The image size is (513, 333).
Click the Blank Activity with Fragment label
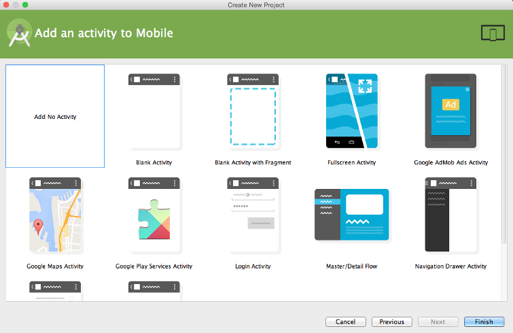(253, 162)
